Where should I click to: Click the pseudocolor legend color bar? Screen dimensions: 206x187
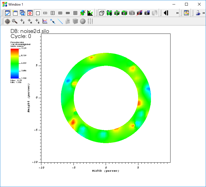[15, 64]
